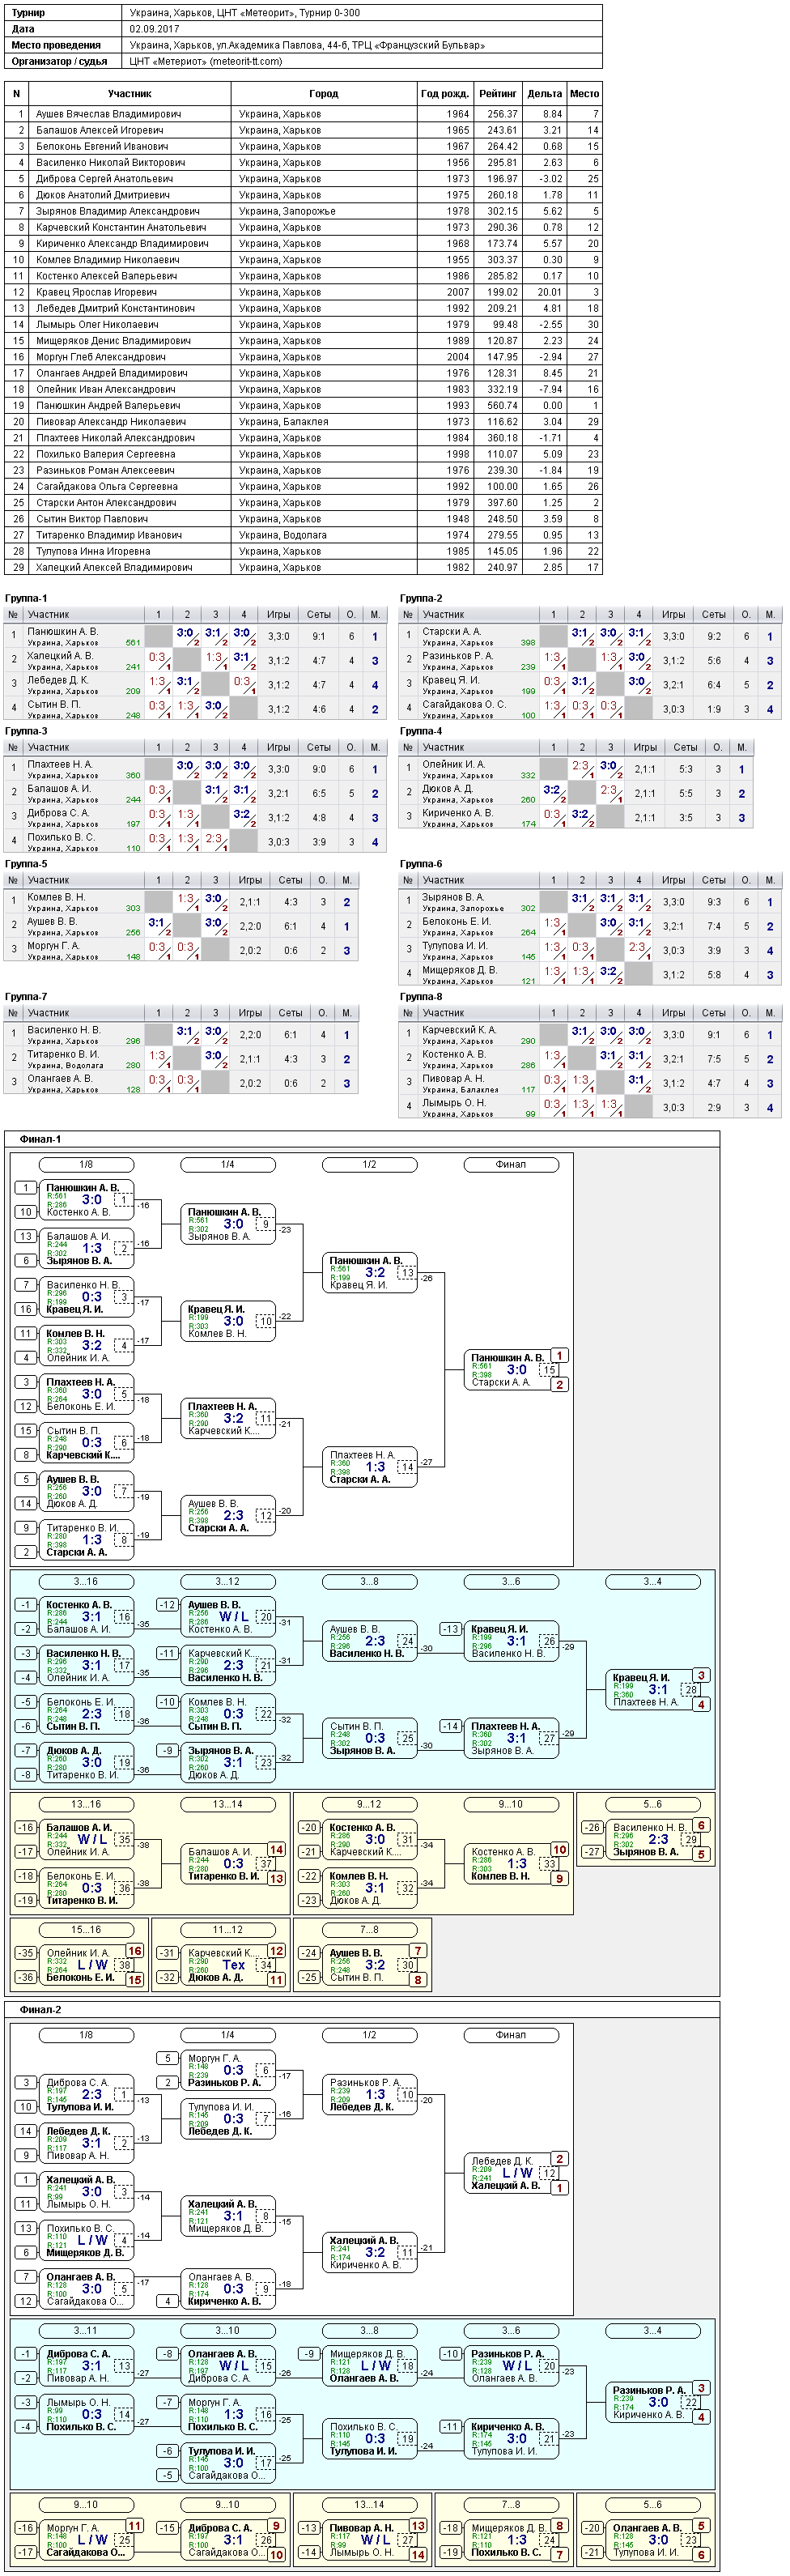Click the rating value 560.74
The image size is (790, 2576).
pos(502,405)
